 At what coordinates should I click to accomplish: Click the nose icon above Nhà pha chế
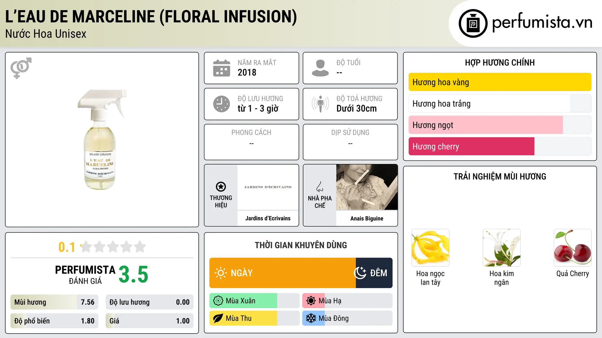(x=320, y=187)
